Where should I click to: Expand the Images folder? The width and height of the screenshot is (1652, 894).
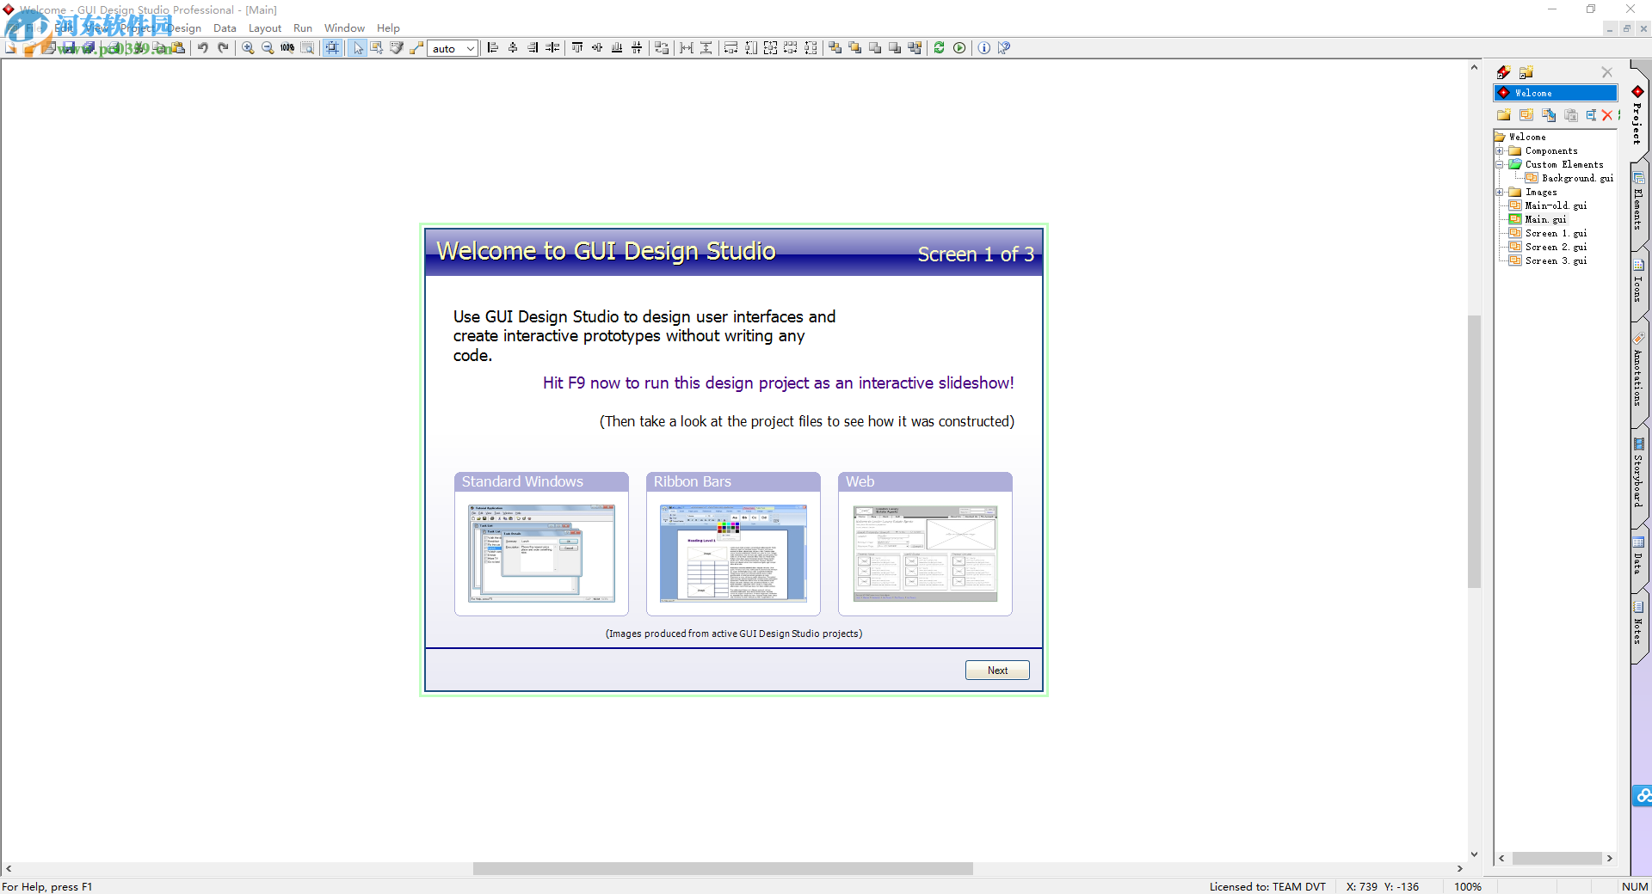tap(1500, 193)
